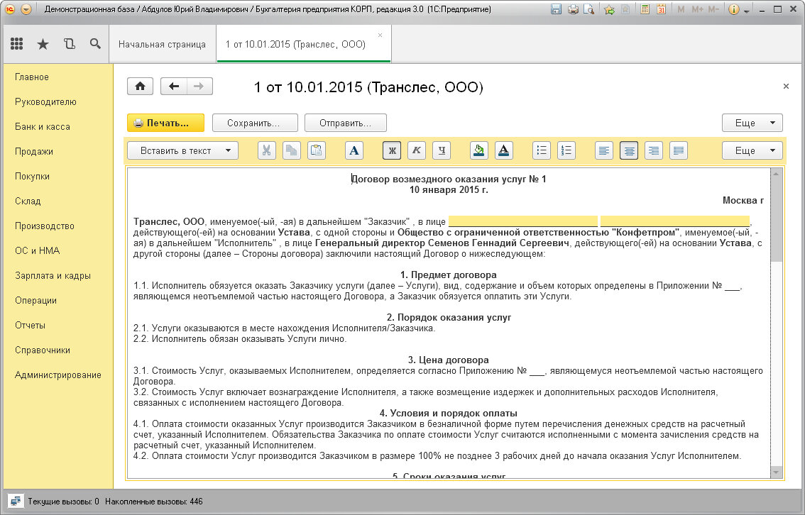Click the back arrow navigation button
This screenshot has height=515, width=805.
pos(174,86)
